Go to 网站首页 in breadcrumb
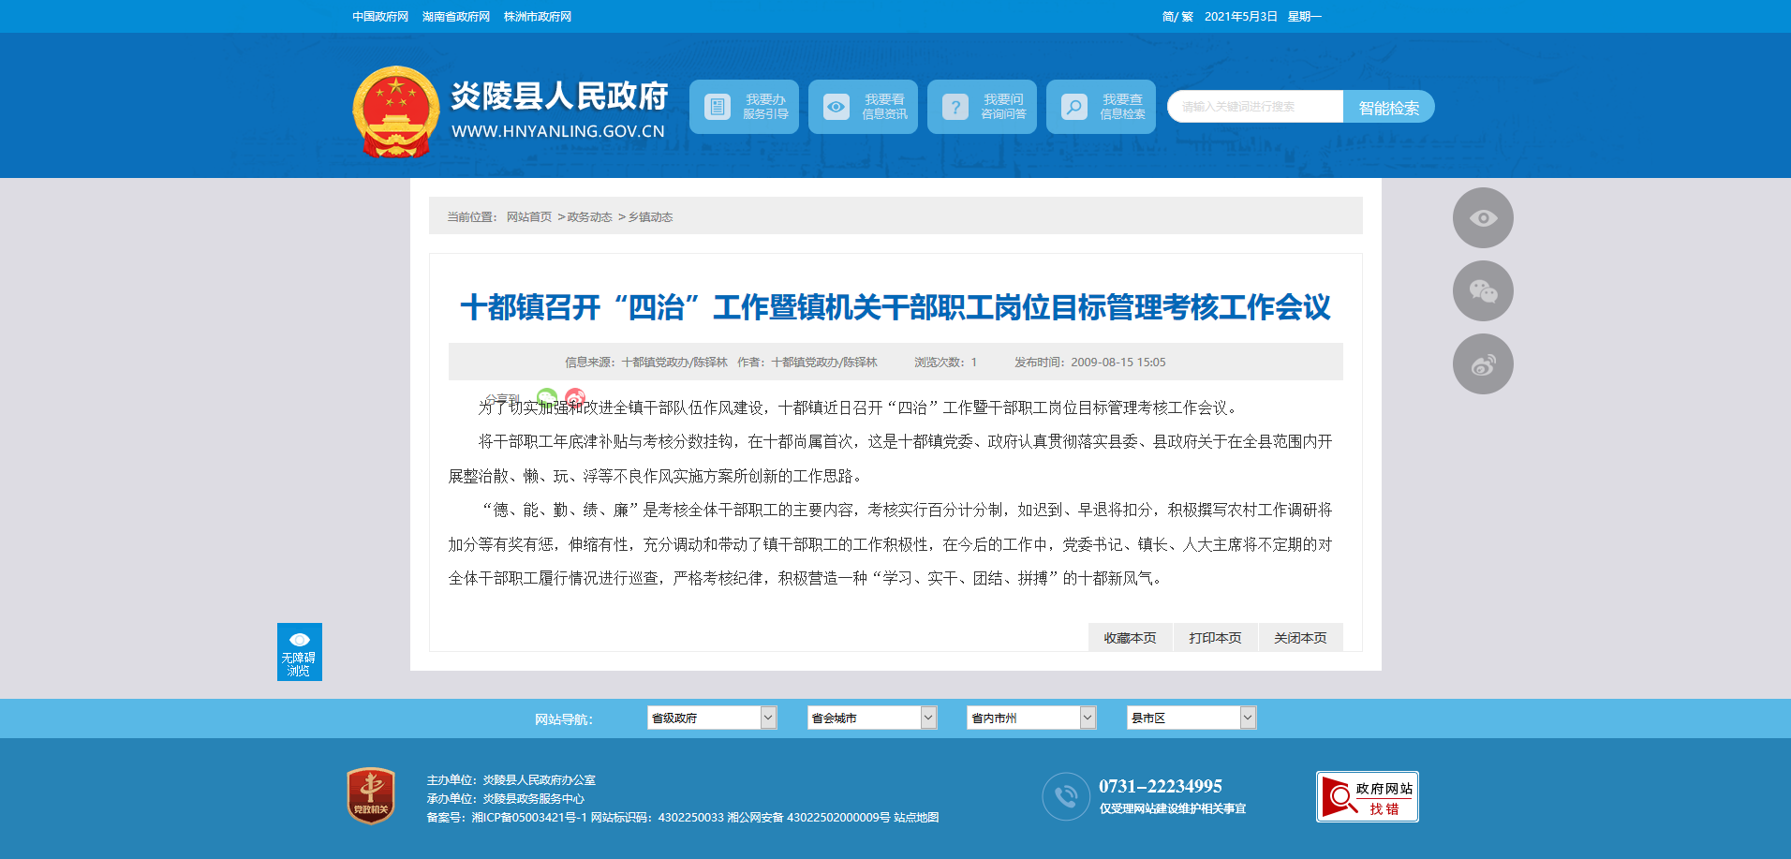The height and width of the screenshot is (859, 1791). click(529, 217)
